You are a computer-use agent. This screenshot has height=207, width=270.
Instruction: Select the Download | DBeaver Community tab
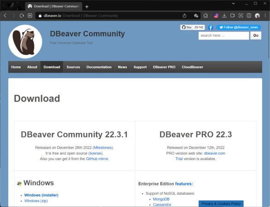[x=54, y=6]
